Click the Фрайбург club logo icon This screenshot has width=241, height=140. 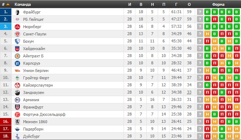17,12
